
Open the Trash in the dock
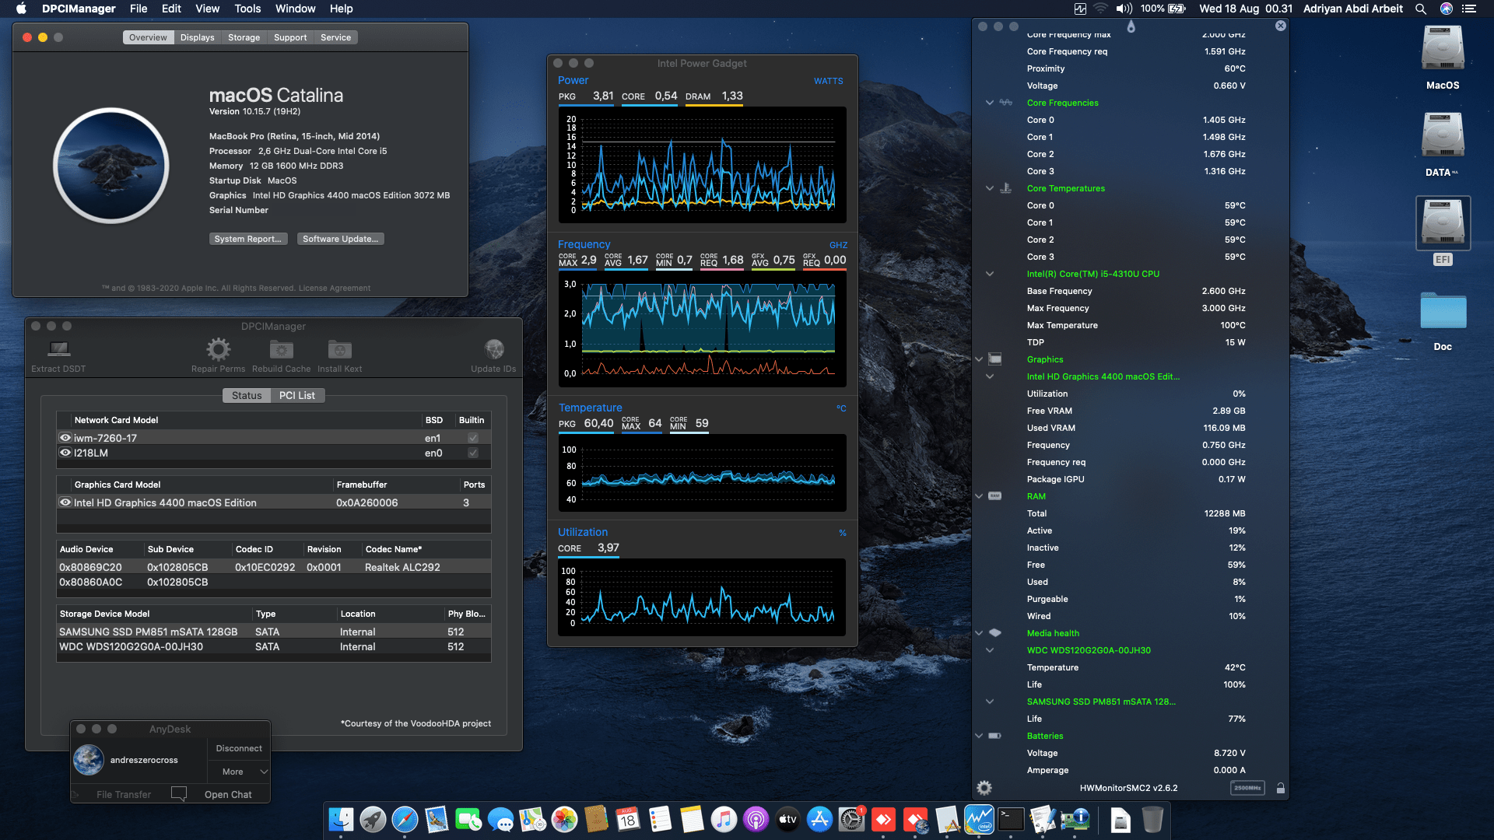point(1152,820)
